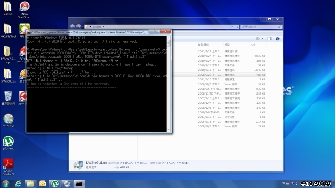Click the cmd.exe title bar system icon
Screen dimensions: 335x188
tap(29, 32)
